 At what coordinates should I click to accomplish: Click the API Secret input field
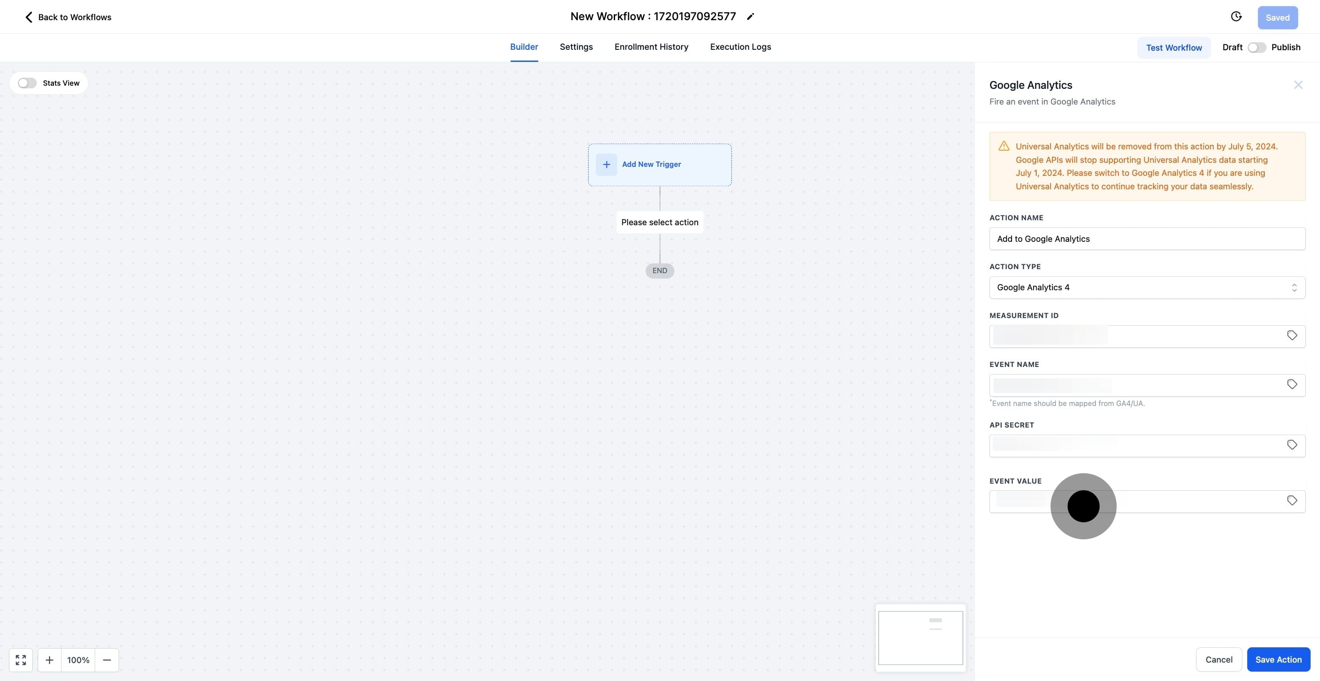pos(1147,445)
